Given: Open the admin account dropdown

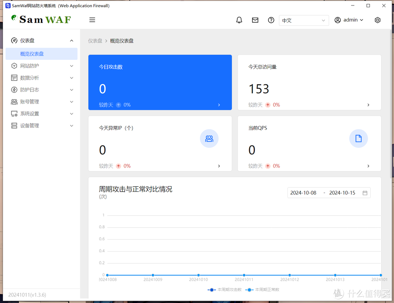Looking at the screenshot, I should point(349,20).
